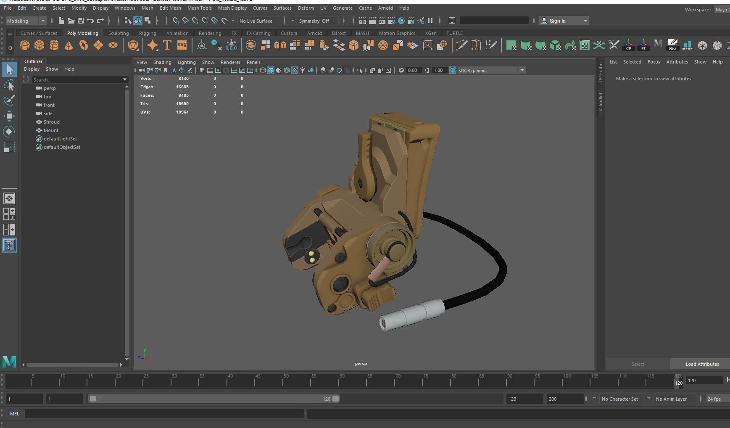Select the Lasso tool in toolbox

point(9,85)
